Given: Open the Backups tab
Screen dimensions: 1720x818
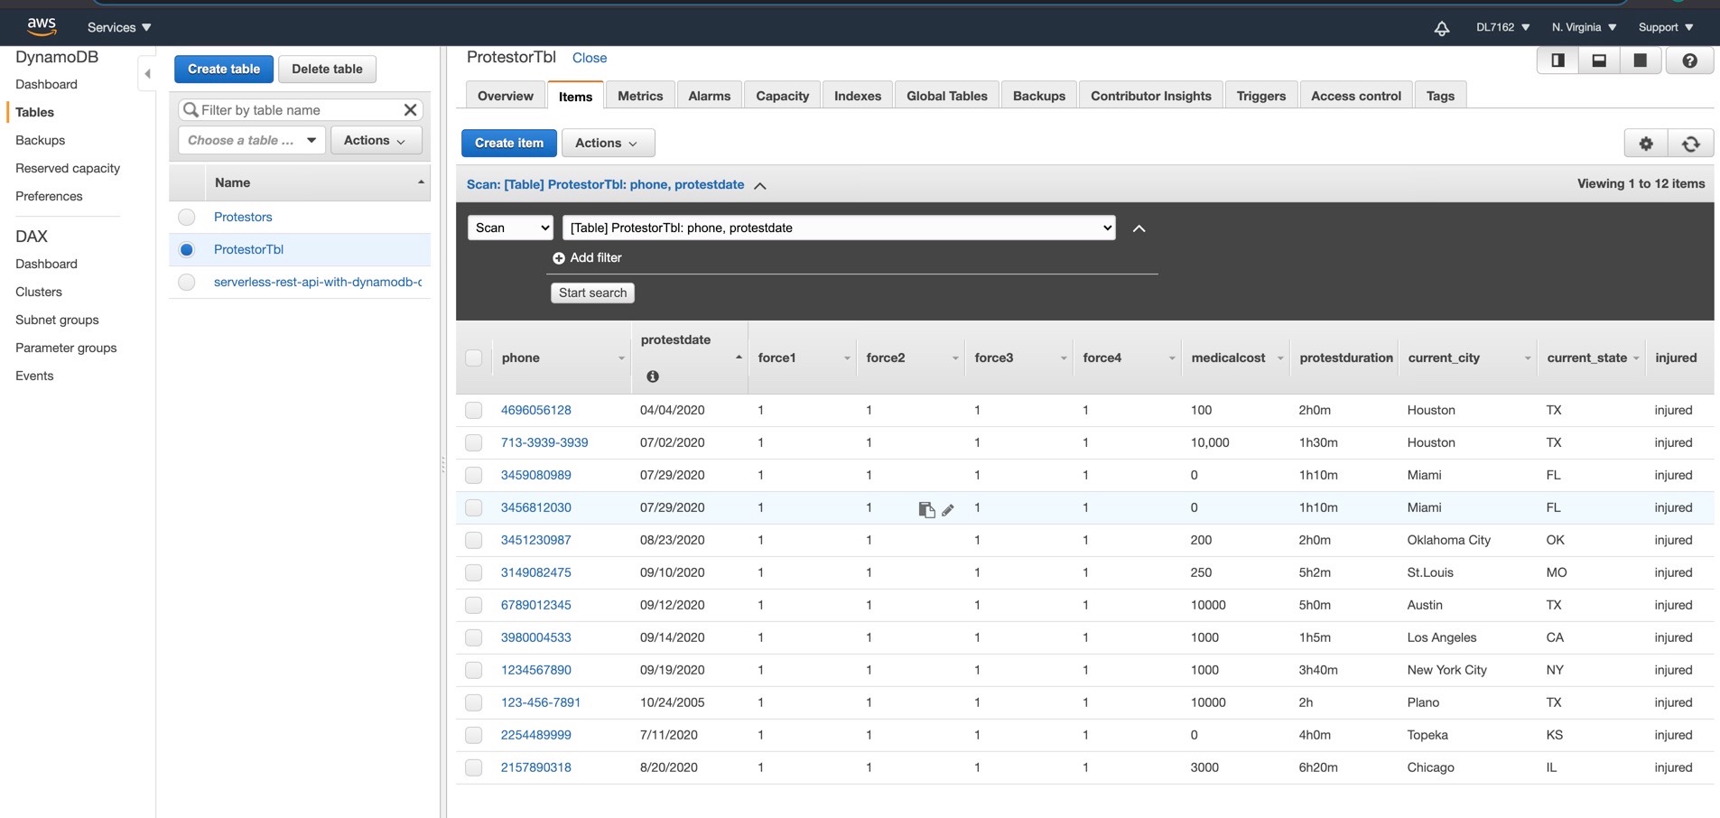Looking at the screenshot, I should pos(1039,96).
